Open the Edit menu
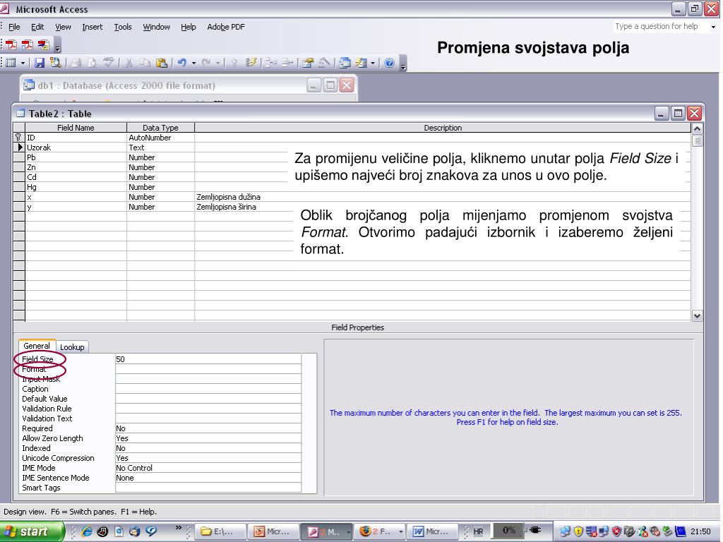The width and height of the screenshot is (723, 542). 37,27
